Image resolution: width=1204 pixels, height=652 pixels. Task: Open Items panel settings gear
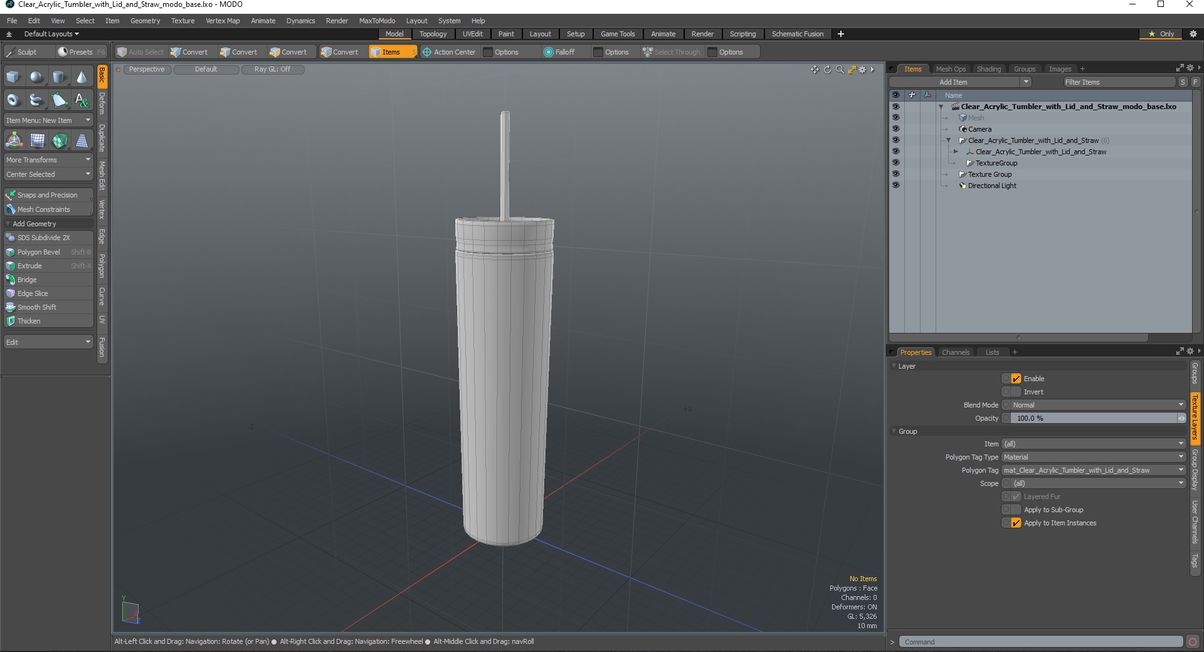pos(1190,68)
